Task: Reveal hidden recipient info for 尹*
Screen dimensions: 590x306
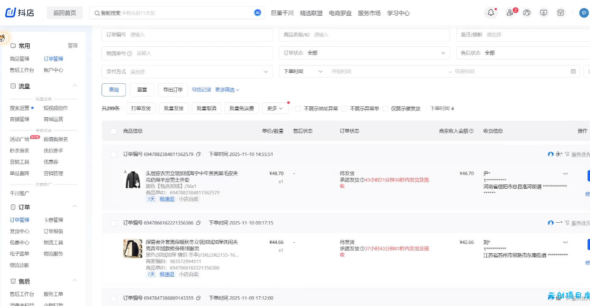Action: tap(565, 173)
